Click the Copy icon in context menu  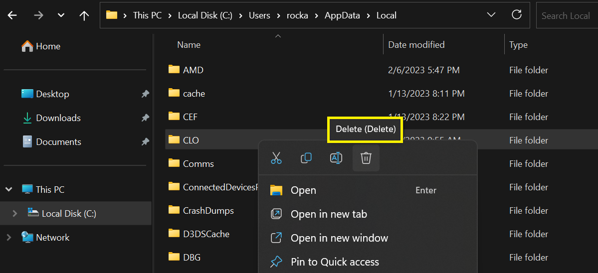[x=306, y=157]
